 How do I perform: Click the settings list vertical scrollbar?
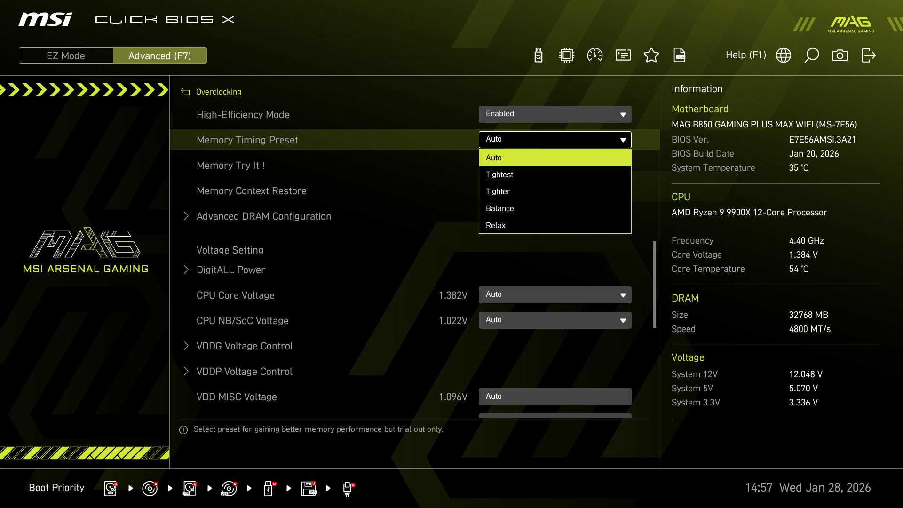[654, 285]
